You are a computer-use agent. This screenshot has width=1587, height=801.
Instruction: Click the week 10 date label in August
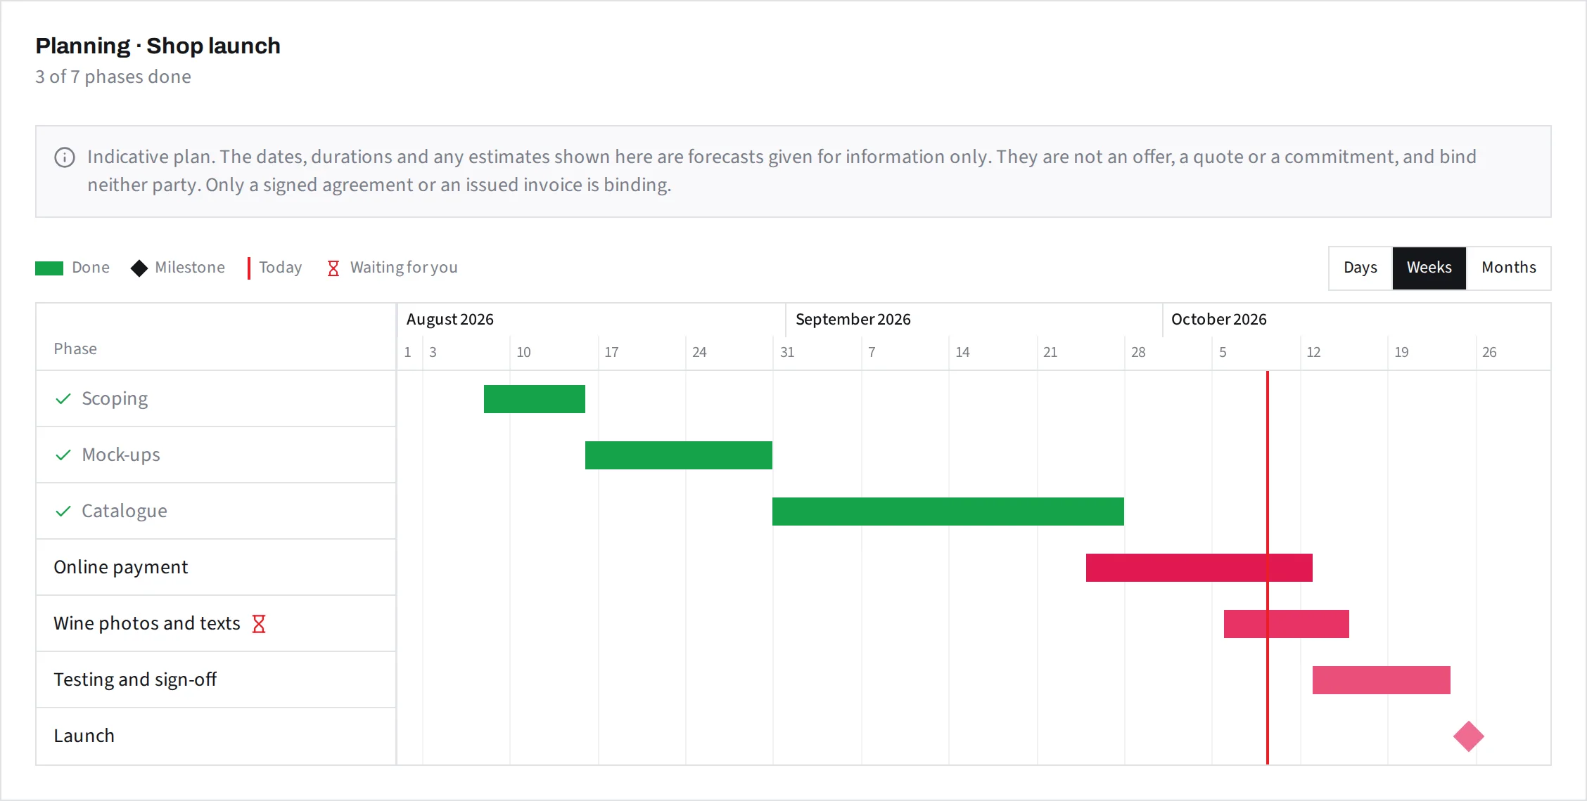pos(523,353)
